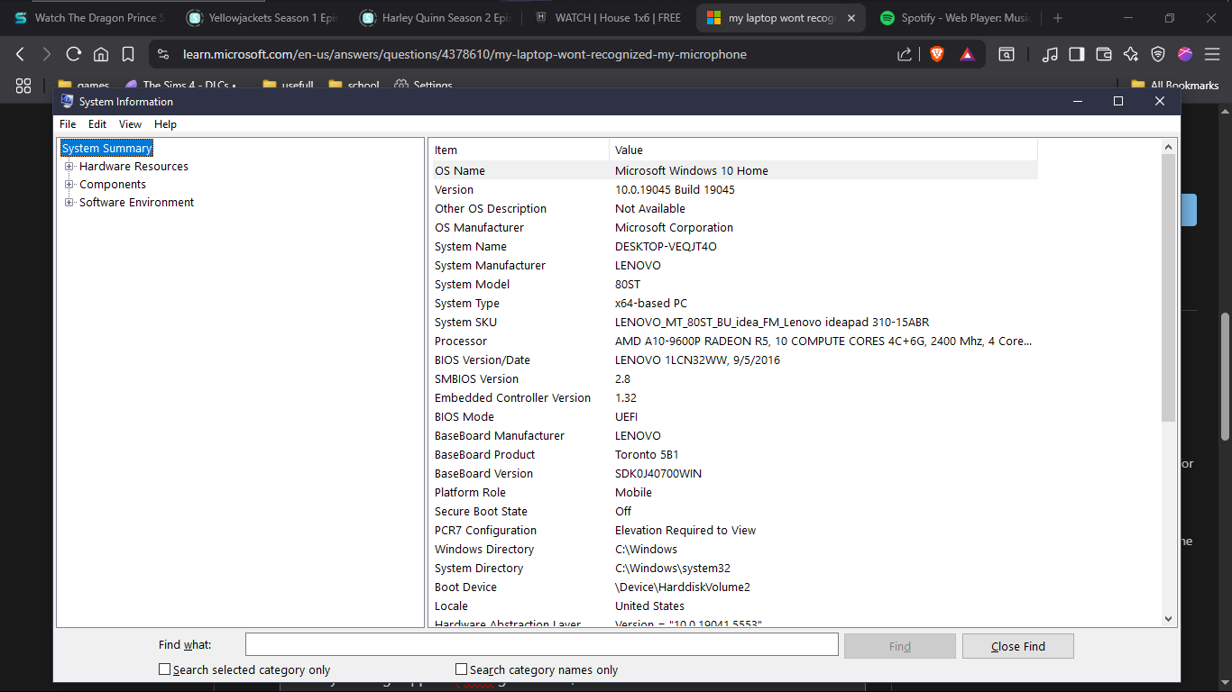Viewport: 1232px width, 692px height.
Task: Open the Brave VPN shield icon
Action: (x=1158, y=54)
